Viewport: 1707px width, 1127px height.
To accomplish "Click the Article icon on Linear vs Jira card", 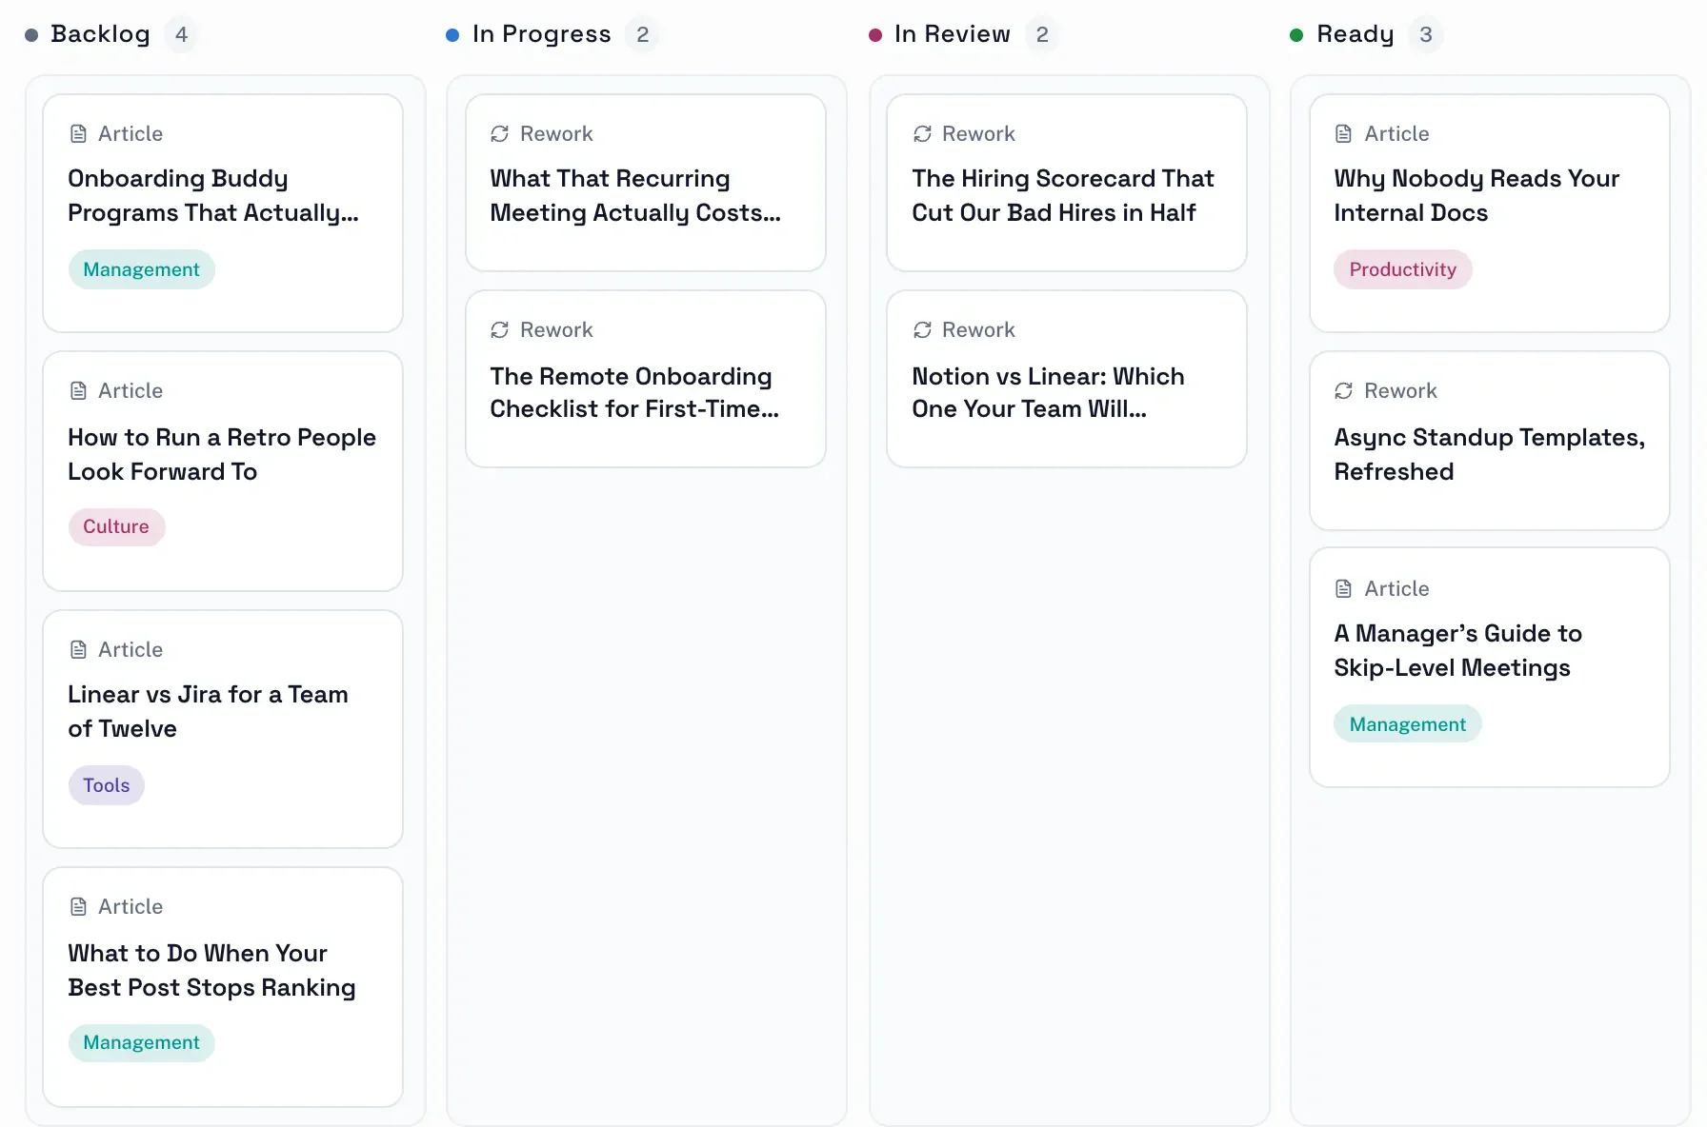I will coord(78,650).
